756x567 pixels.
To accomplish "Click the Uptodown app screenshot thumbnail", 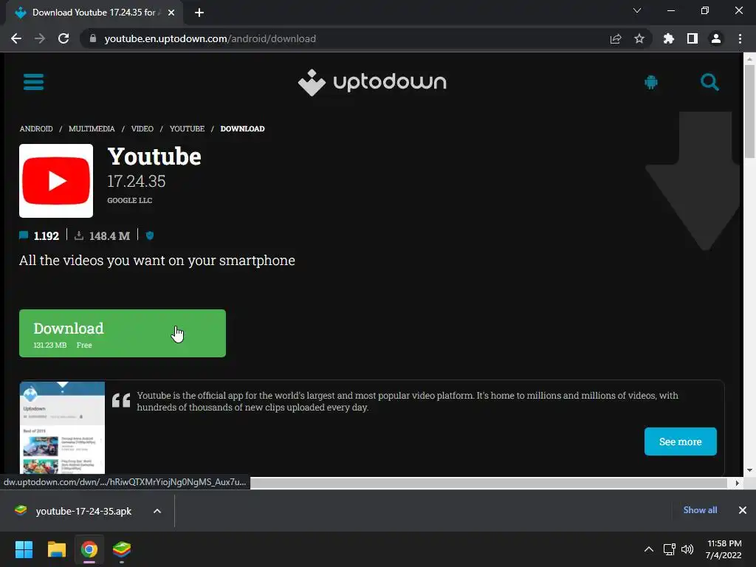I will (x=62, y=427).
